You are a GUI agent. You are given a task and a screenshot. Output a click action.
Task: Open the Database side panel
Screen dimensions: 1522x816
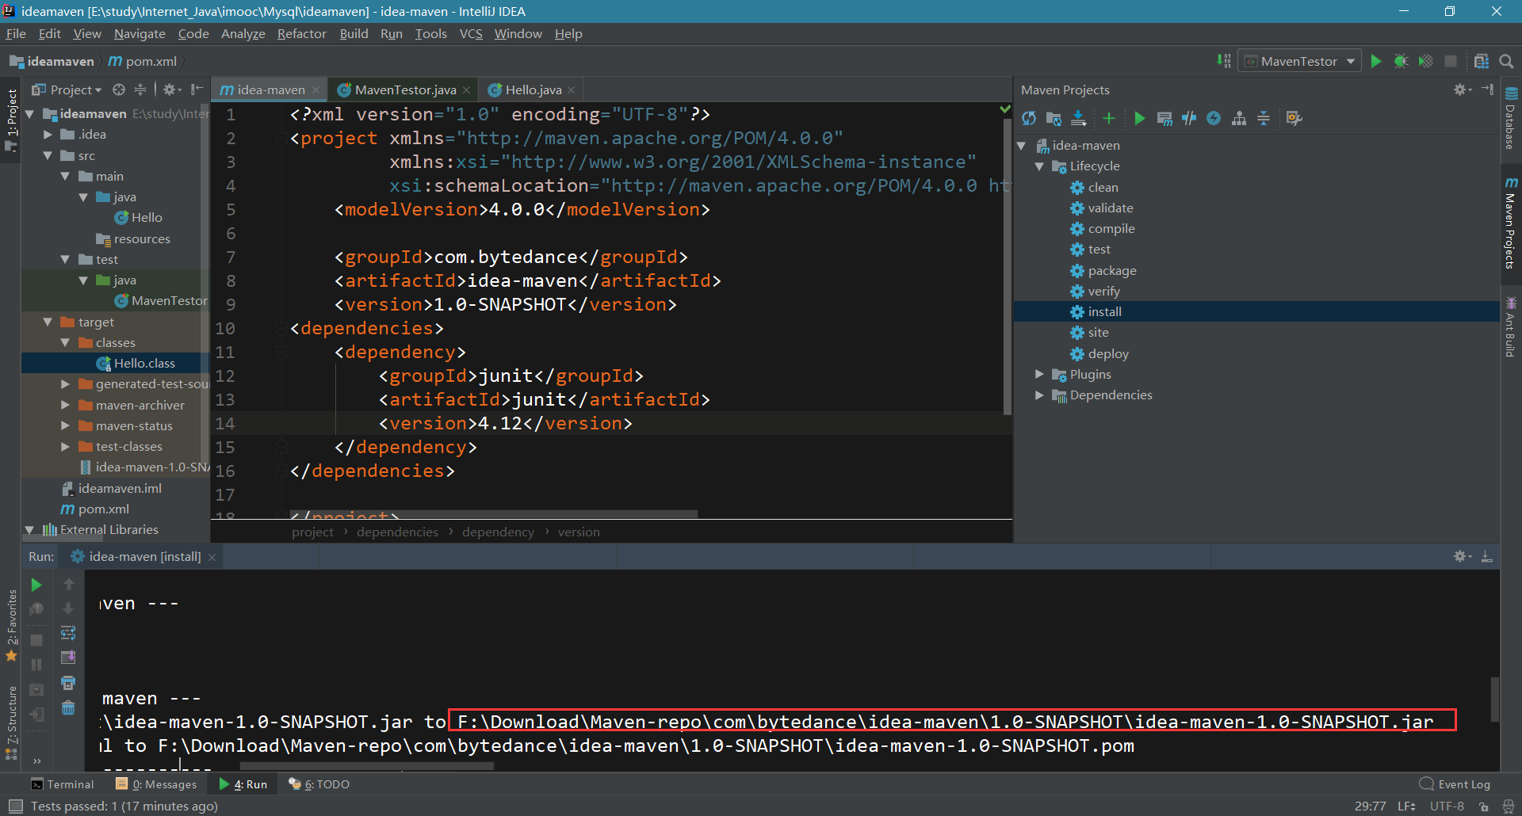coord(1511,118)
